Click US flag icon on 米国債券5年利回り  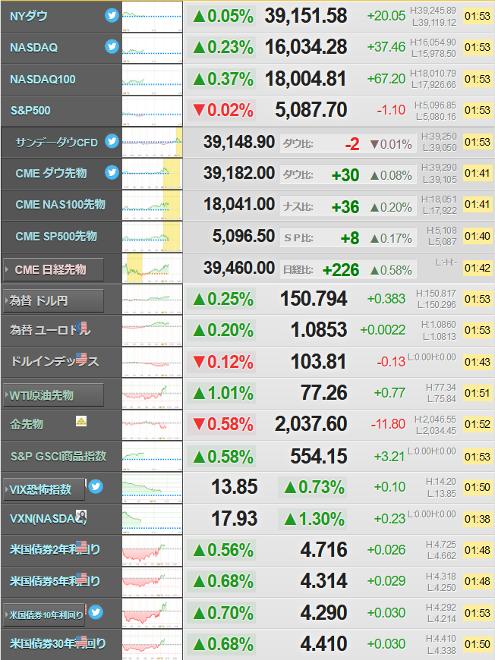coord(81,578)
